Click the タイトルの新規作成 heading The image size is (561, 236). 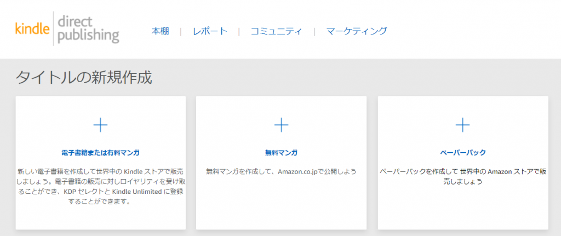point(84,77)
